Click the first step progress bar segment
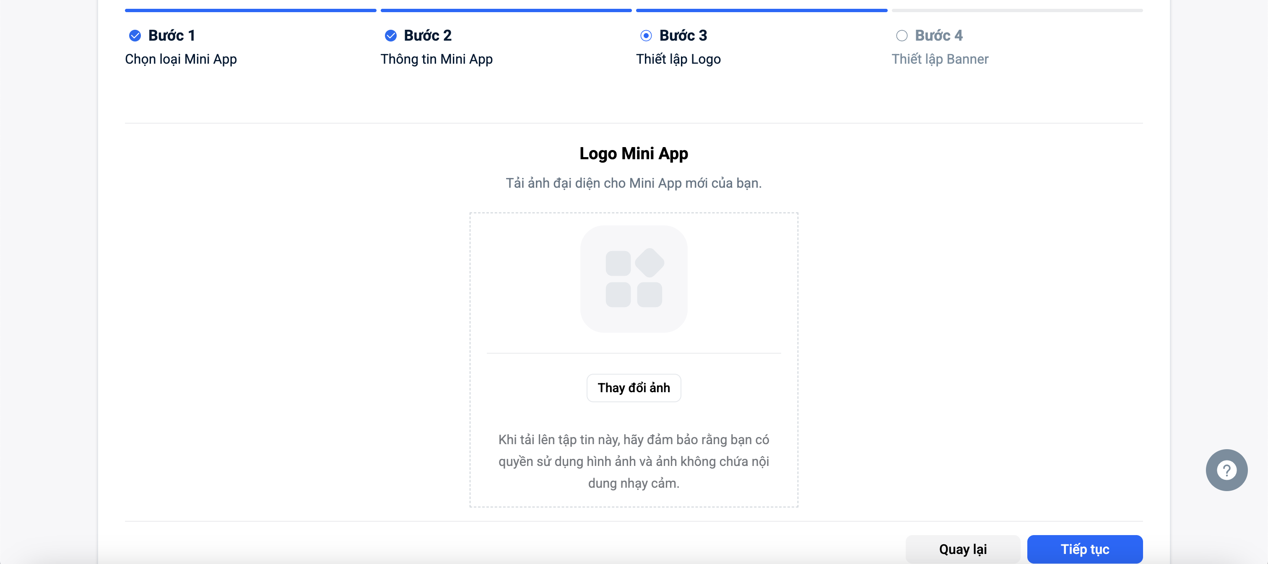This screenshot has height=564, width=1268. [x=251, y=10]
